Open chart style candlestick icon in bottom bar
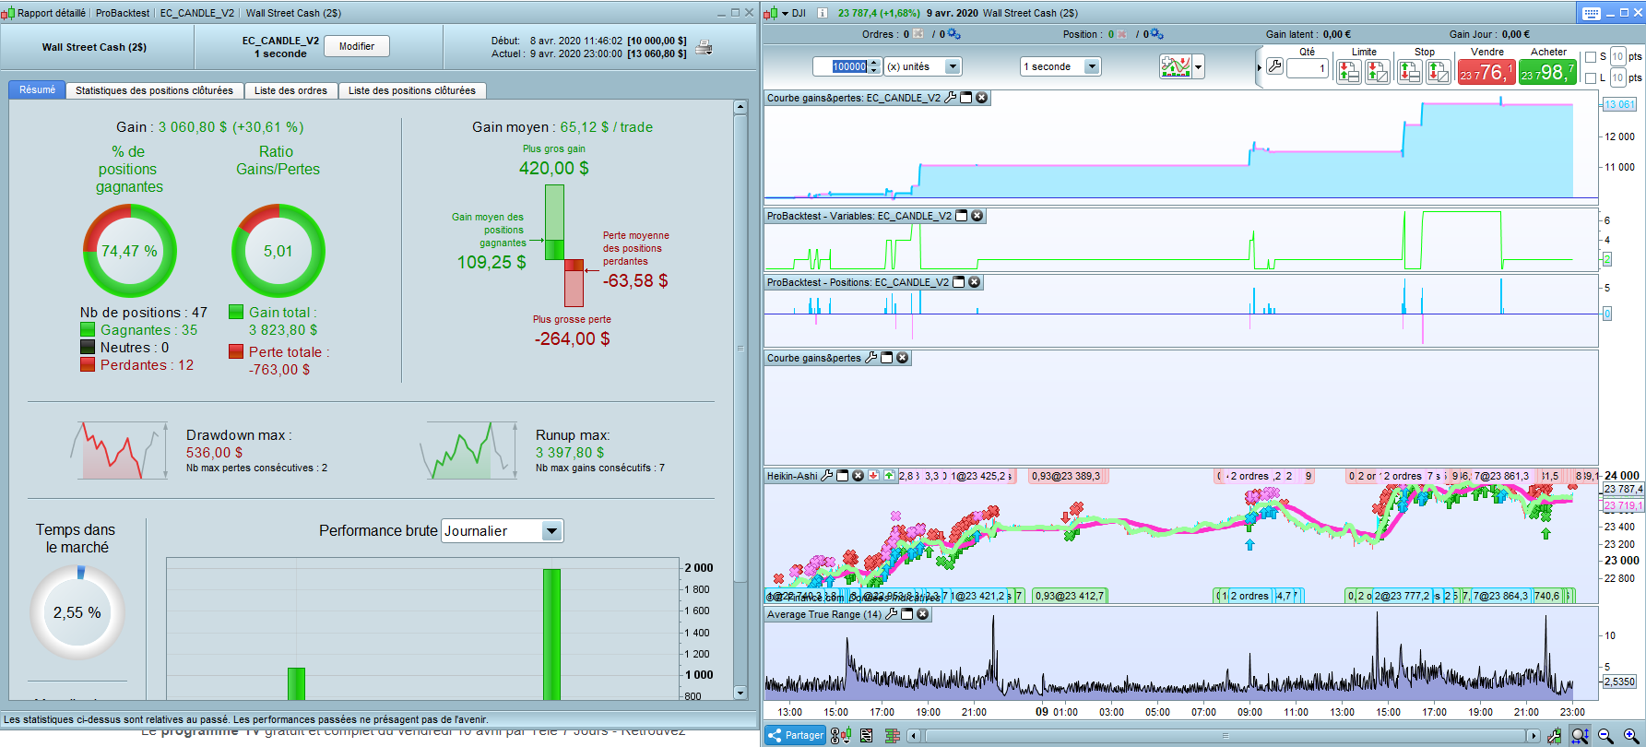 pyautogui.click(x=841, y=735)
